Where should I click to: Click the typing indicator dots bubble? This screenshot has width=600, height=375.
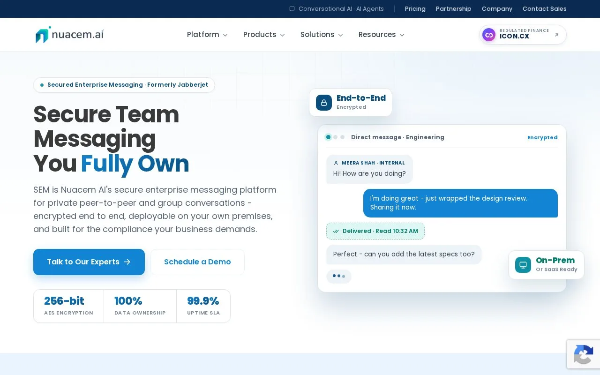click(339, 276)
